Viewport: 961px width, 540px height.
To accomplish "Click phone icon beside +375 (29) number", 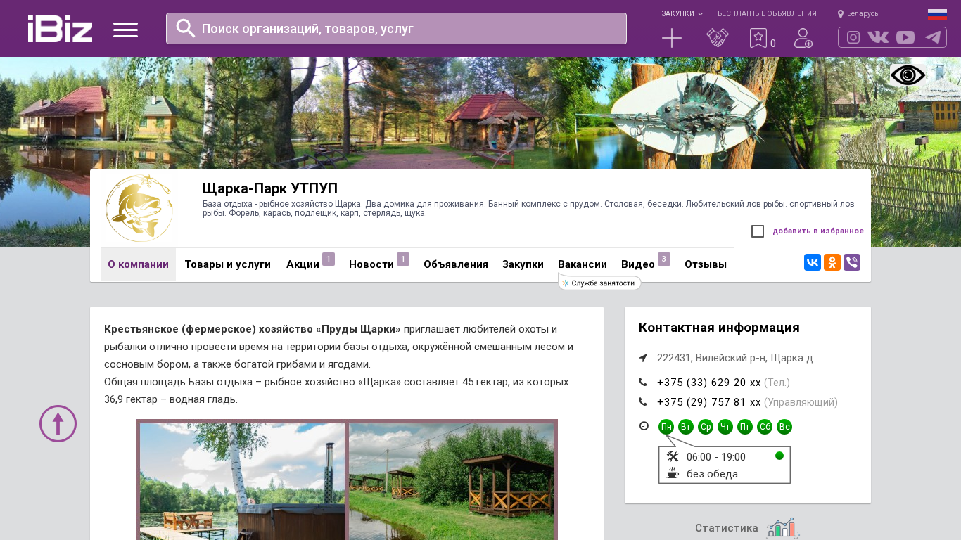I will point(643,402).
